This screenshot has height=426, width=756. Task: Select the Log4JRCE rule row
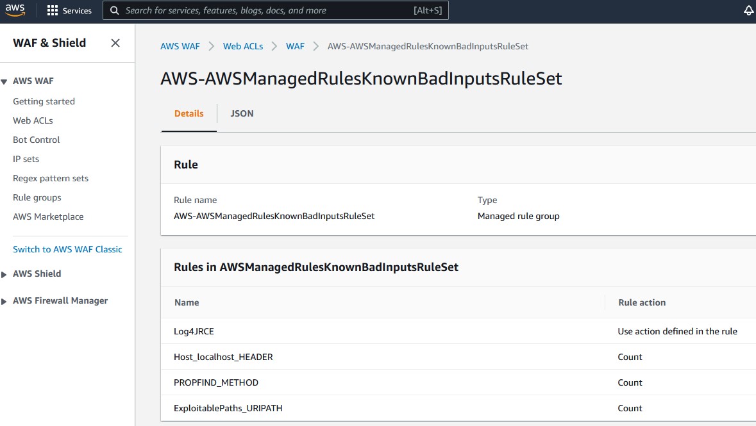(x=458, y=331)
